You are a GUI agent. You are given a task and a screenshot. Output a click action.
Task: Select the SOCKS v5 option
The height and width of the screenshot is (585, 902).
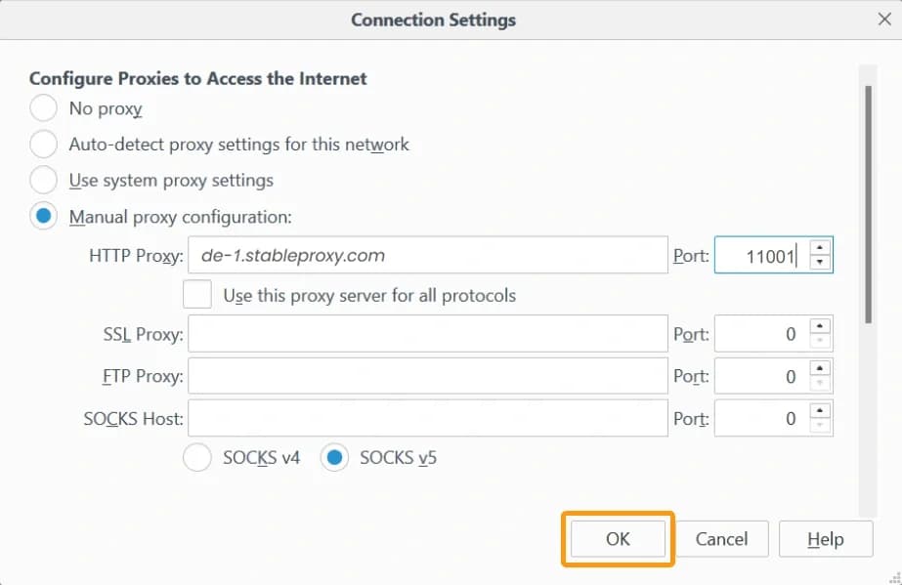click(332, 457)
